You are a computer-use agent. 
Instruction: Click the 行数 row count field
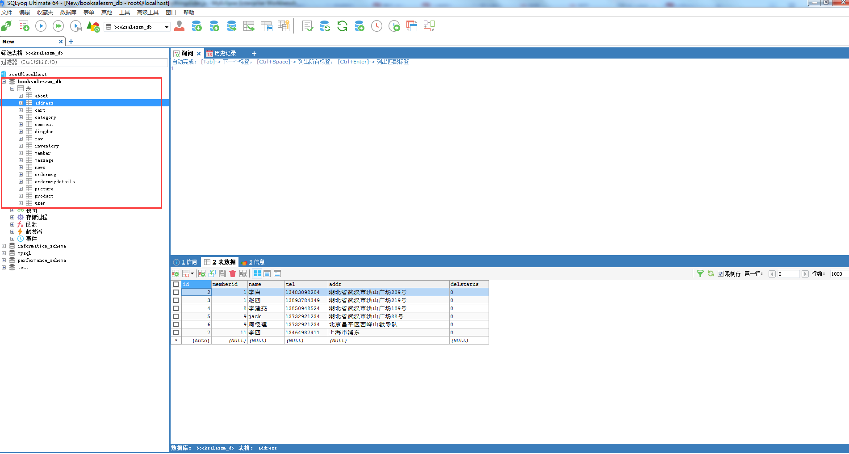point(839,274)
